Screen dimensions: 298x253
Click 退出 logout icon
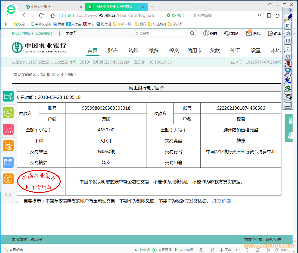coord(271,33)
